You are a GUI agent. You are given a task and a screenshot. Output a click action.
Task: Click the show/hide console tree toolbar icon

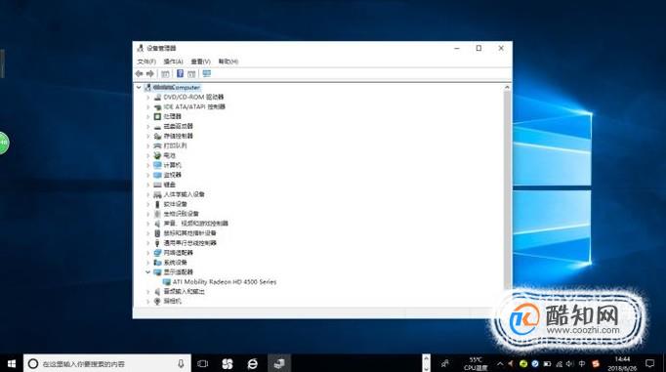(x=165, y=74)
